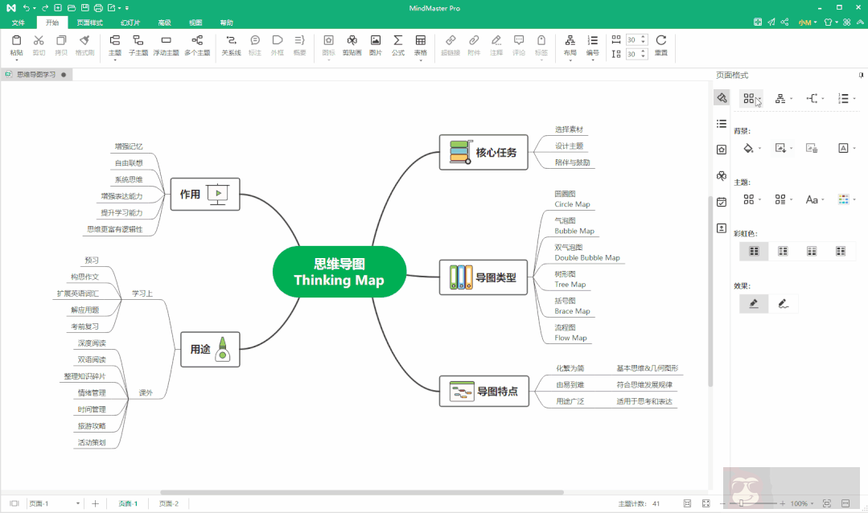Click the fit-to-window button in status bar
This screenshot has width=868, height=513.
tap(827, 505)
